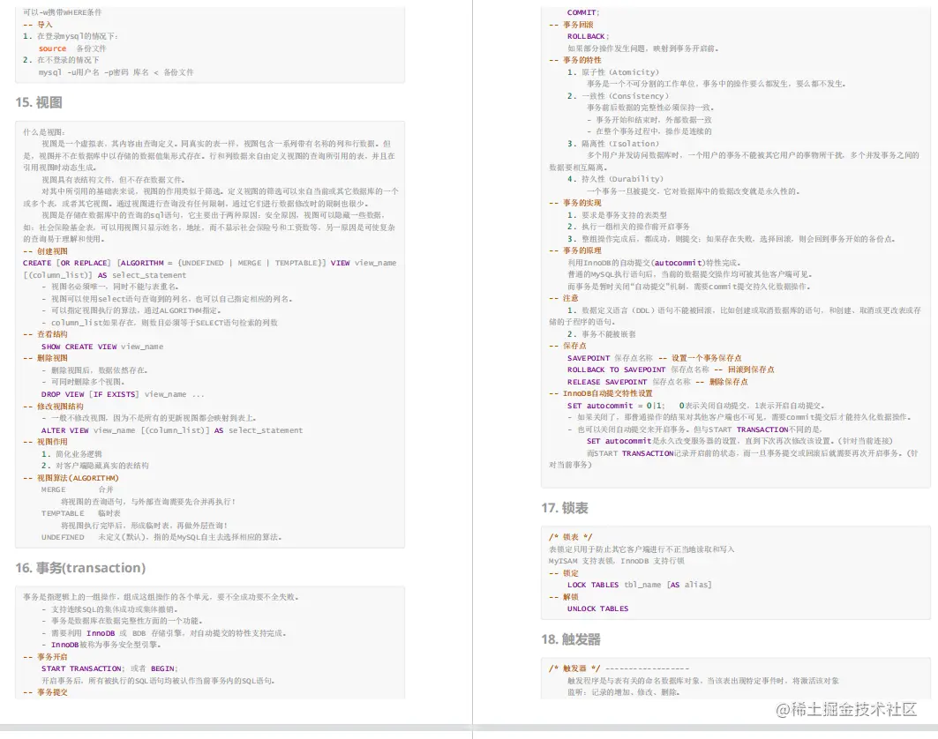The image size is (938, 739).
Task: Click the item "2. 事务不能被嵌套"
Action: [x=602, y=335]
